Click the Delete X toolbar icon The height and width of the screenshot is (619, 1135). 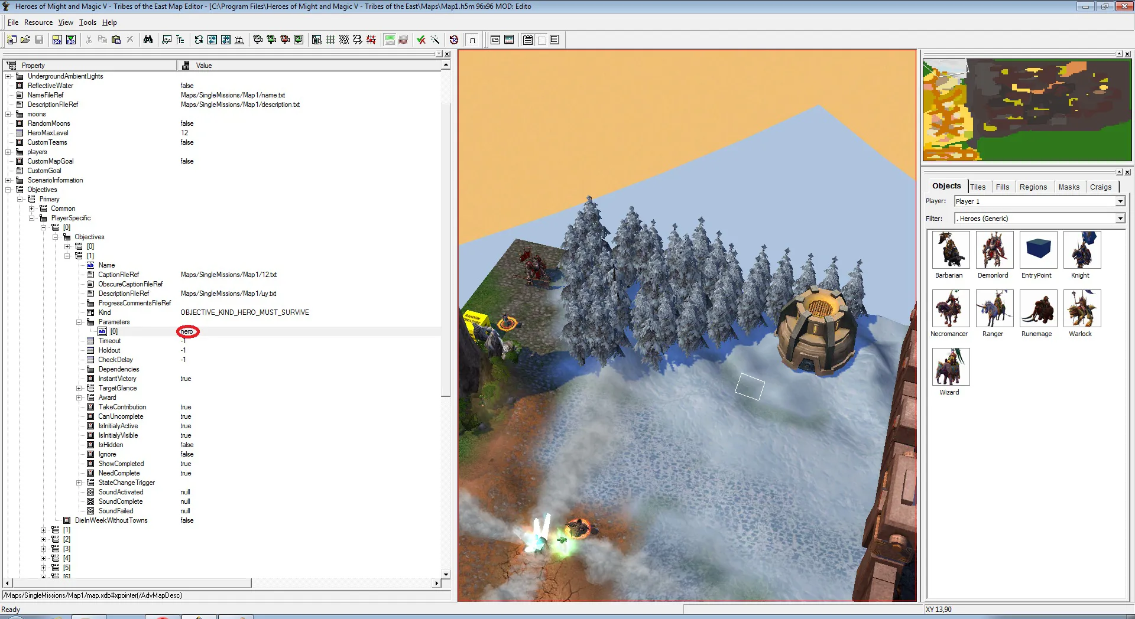point(130,40)
